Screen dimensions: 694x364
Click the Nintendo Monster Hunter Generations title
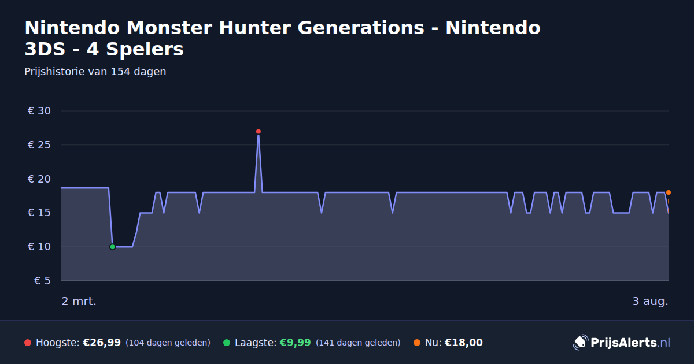coord(283,38)
